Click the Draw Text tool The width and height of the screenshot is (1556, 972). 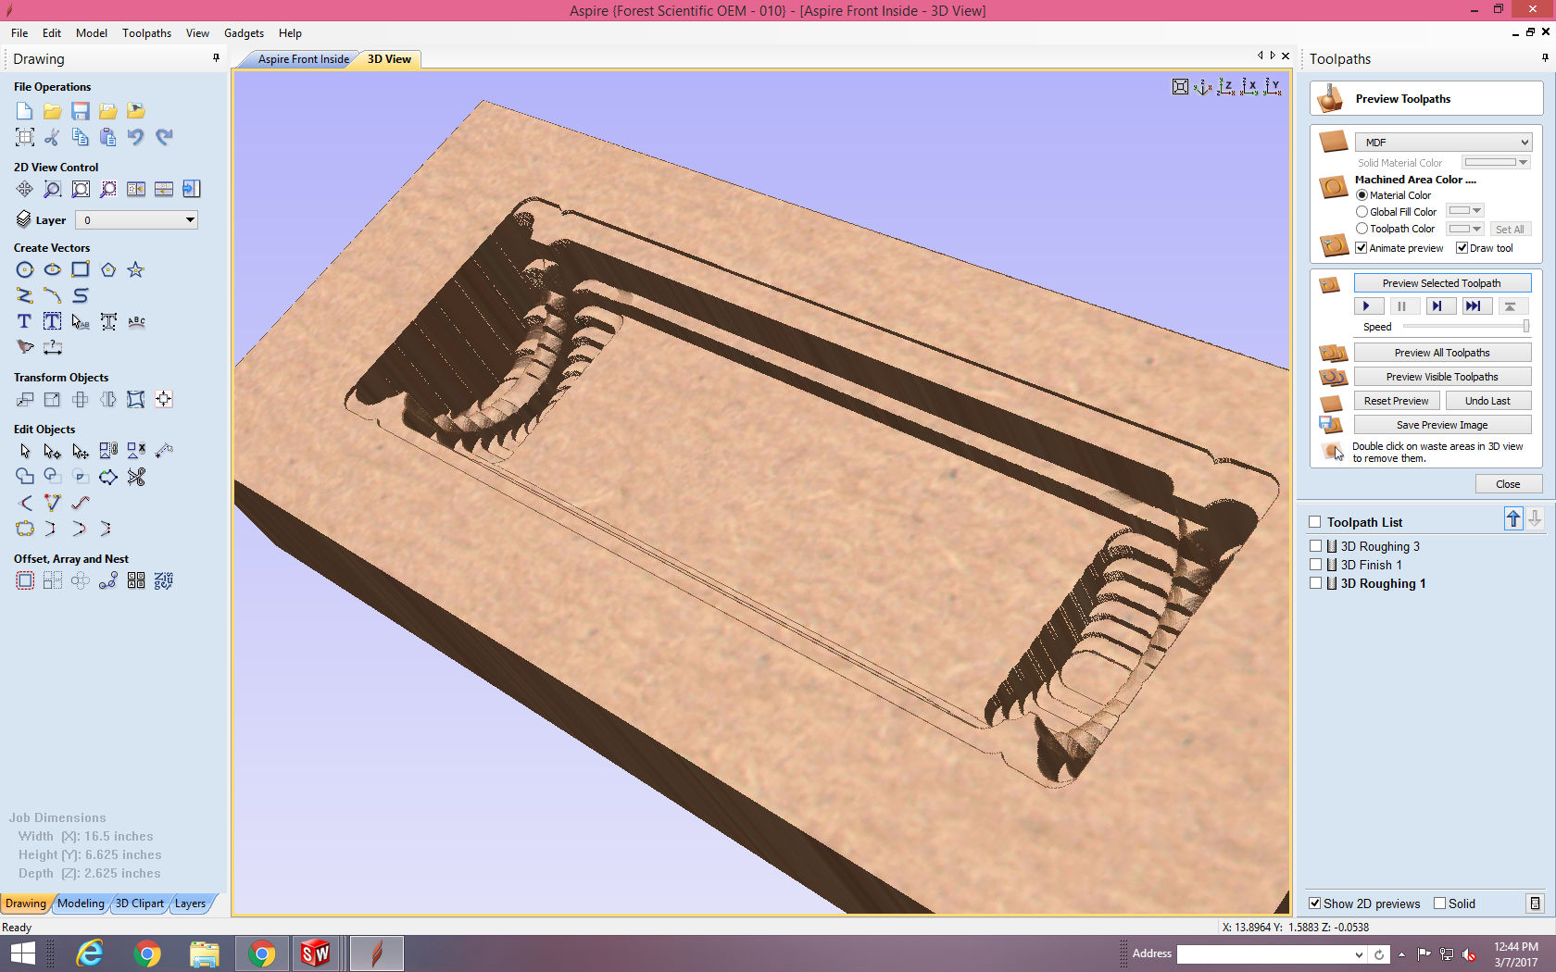25,321
